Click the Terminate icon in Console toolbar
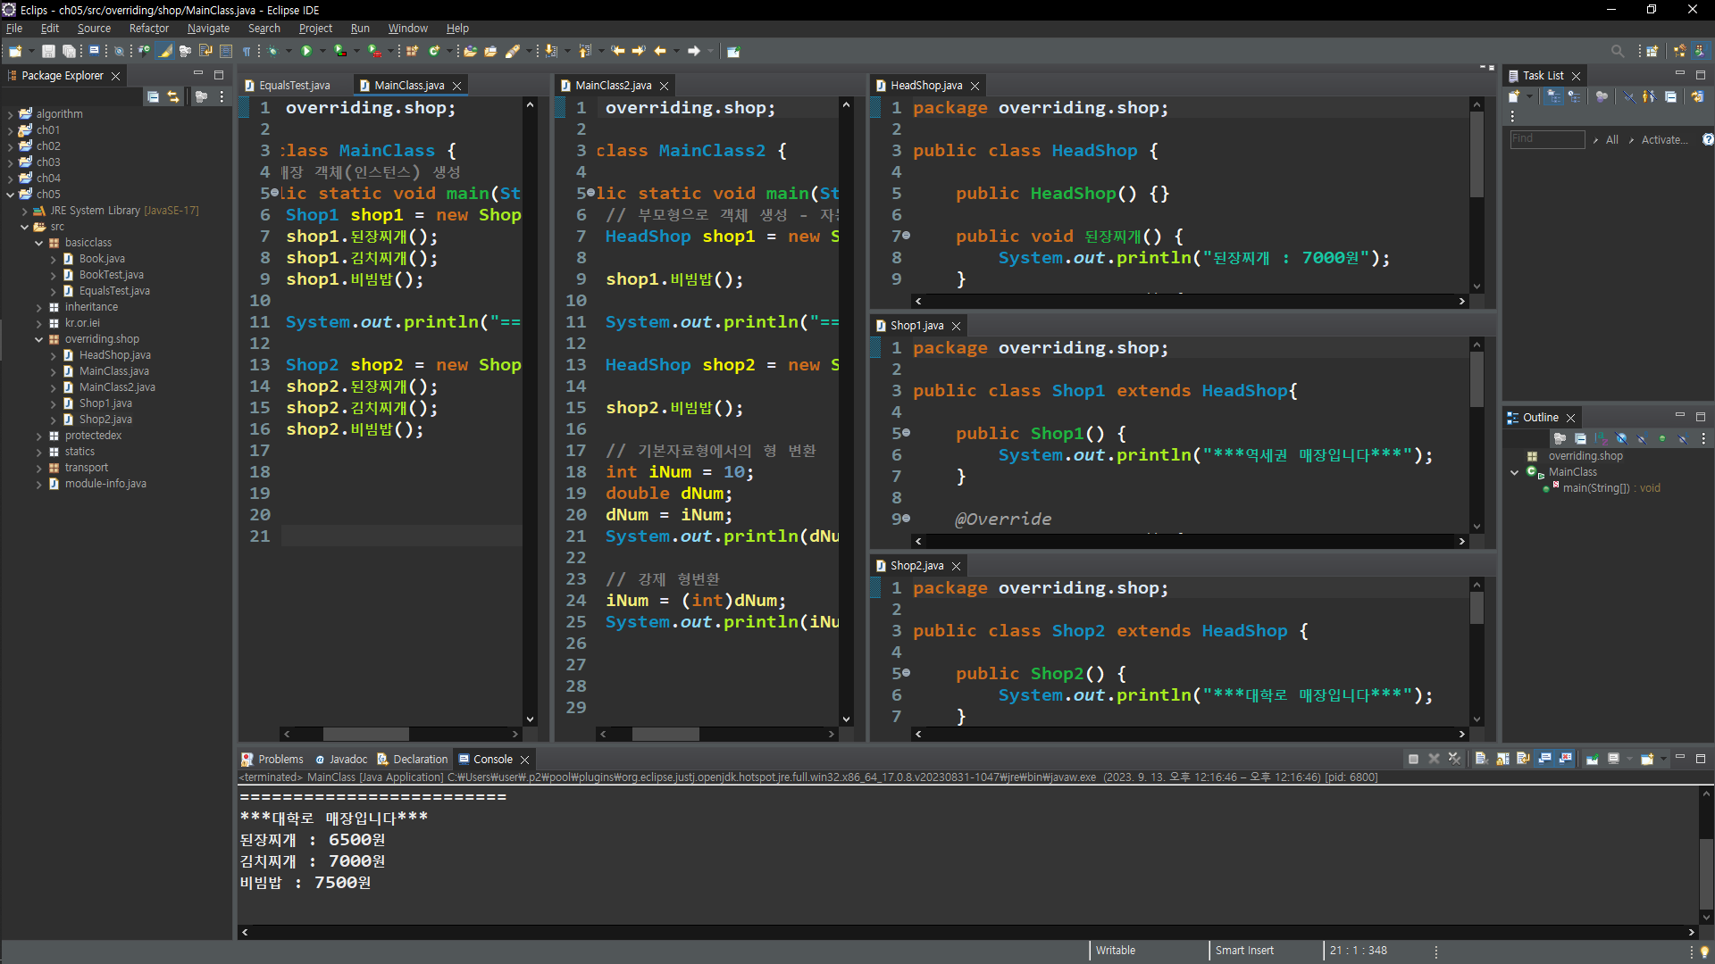The width and height of the screenshot is (1715, 964). coord(1413,759)
